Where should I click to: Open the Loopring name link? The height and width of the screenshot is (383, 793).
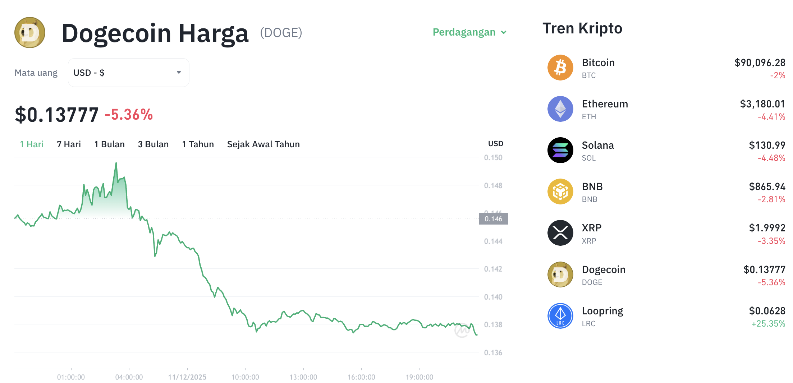pos(602,311)
